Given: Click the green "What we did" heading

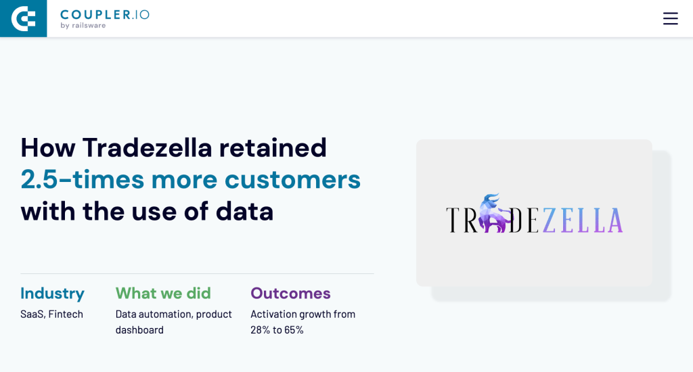Looking at the screenshot, I should coord(163,293).
